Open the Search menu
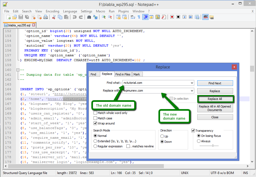The width and height of the screenshot is (256, 177). click(27, 11)
